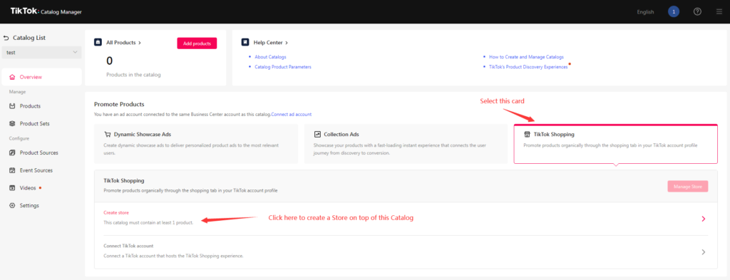Click the blue account avatar badge
The height and width of the screenshot is (280, 730).
coord(673,11)
